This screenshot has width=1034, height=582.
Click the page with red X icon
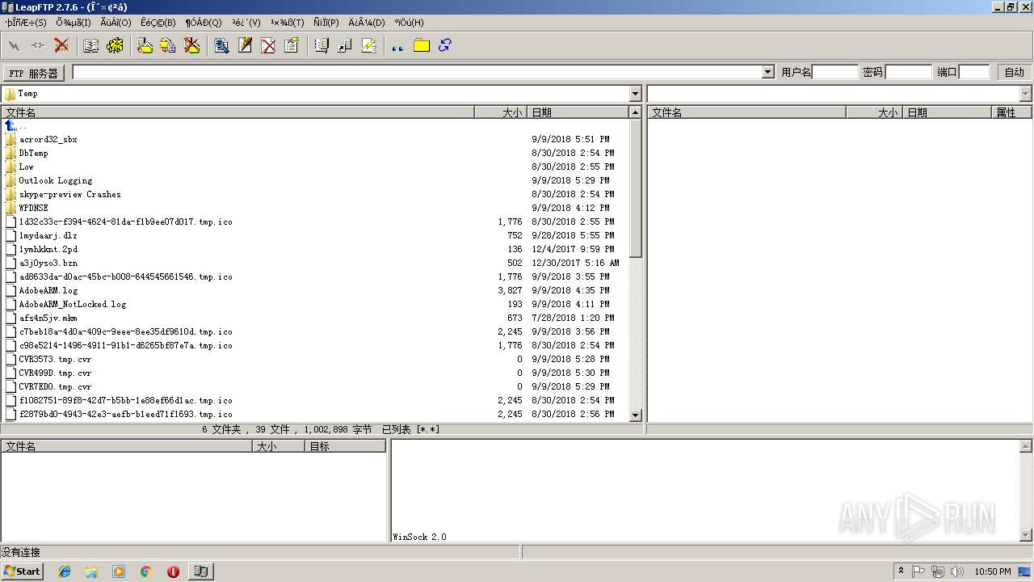coord(268,45)
